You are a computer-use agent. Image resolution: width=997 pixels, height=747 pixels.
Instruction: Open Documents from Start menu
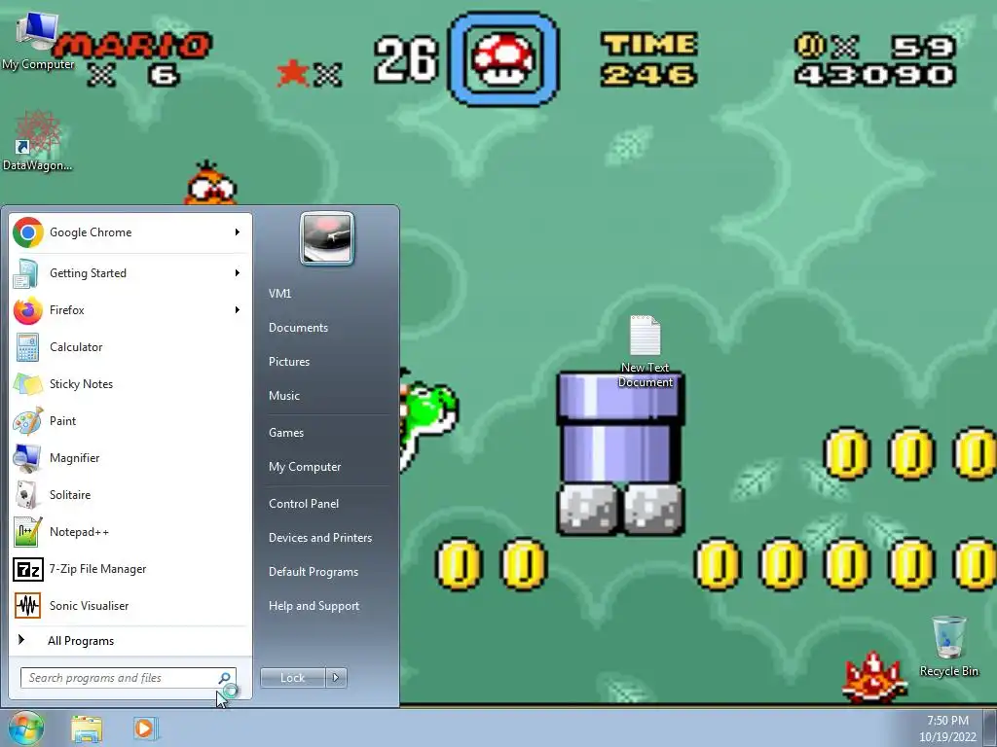point(298,328)
